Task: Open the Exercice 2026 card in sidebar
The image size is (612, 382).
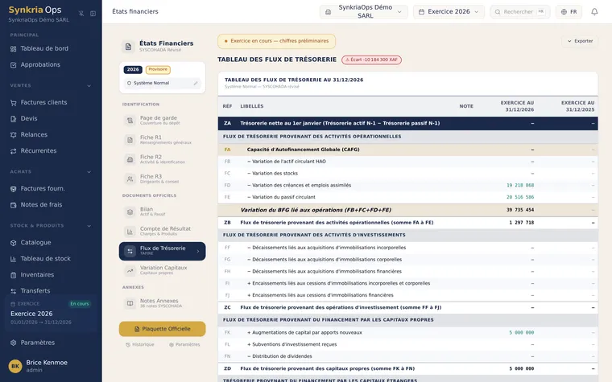Action: click(51, 314)
